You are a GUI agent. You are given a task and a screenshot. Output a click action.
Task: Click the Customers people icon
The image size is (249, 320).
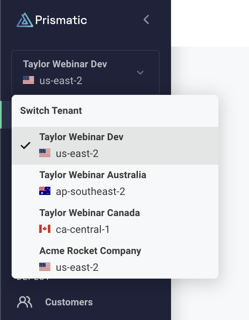[25, 302]
